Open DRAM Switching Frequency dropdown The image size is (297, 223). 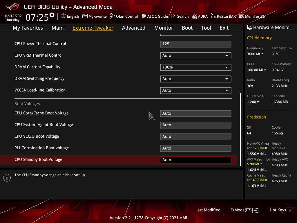click(196, 79)
